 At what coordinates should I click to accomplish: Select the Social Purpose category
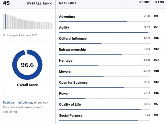[71, 115]
